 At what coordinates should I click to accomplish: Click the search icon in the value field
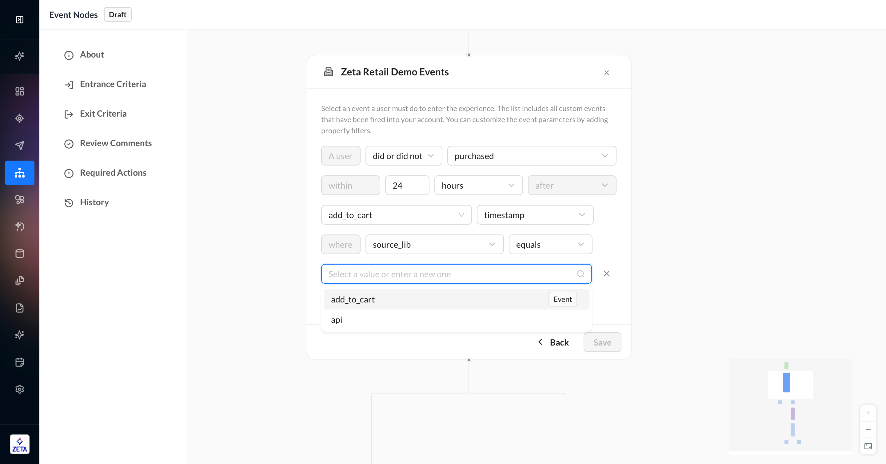(581, 274)
